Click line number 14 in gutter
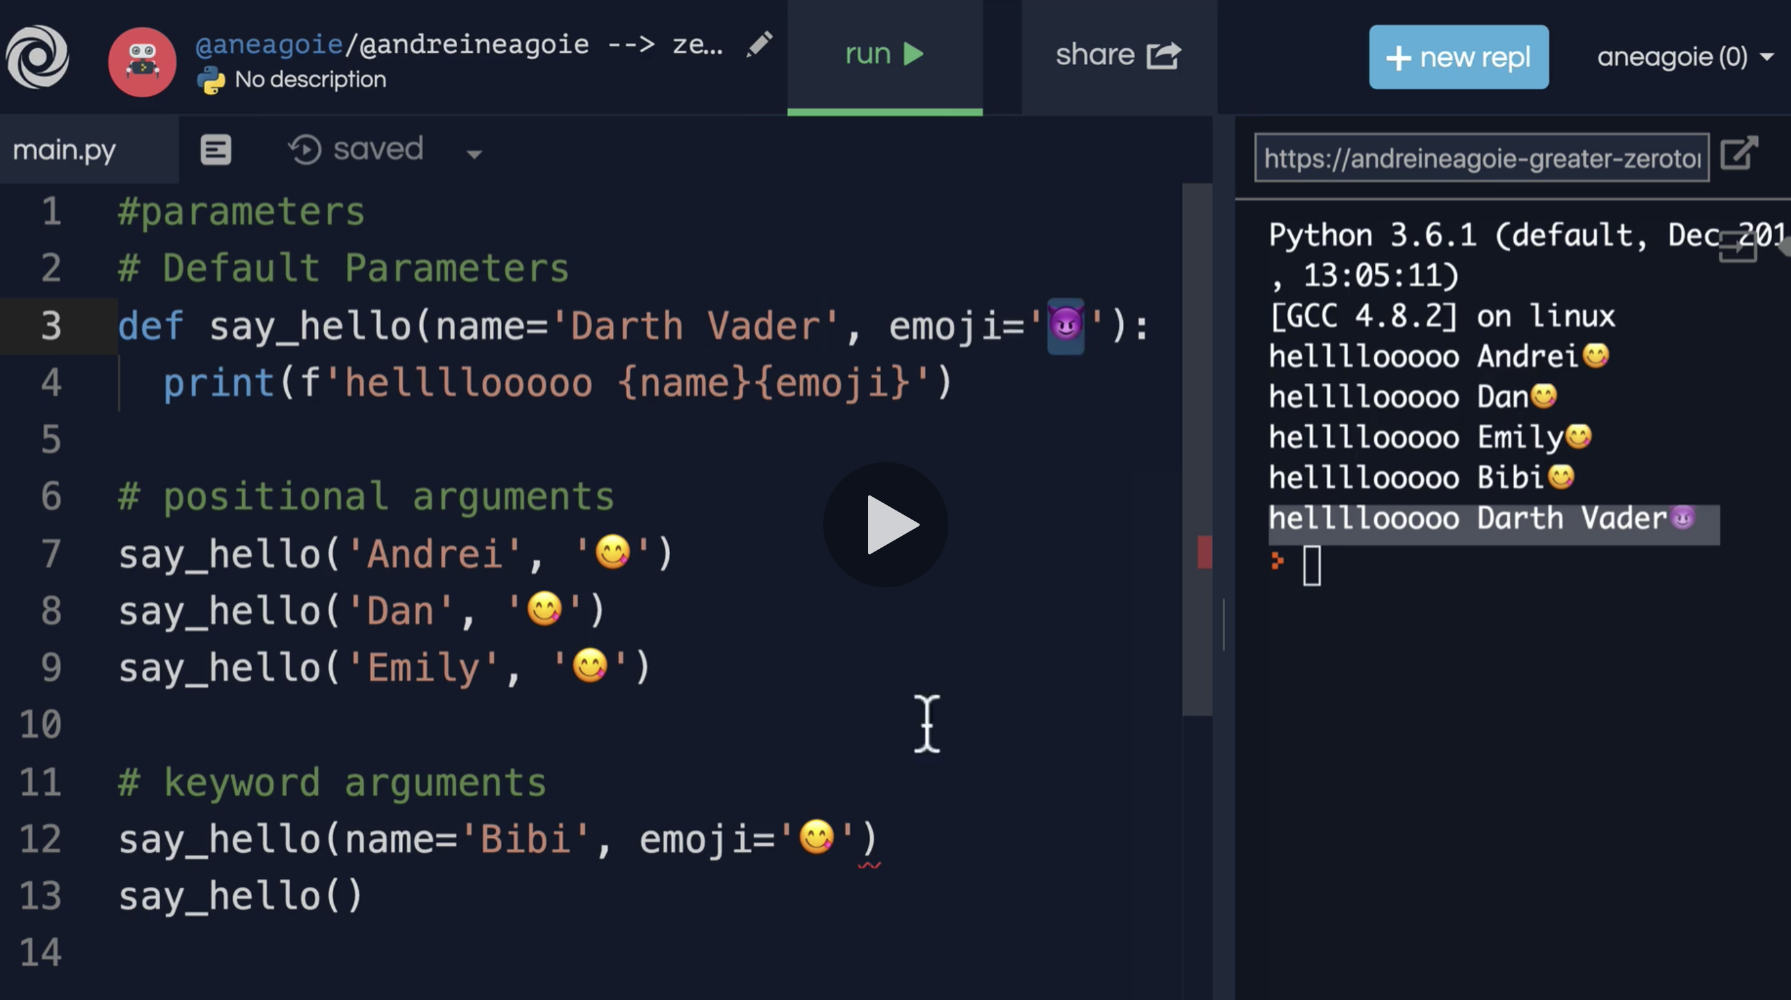 click(x=41, y=952)
